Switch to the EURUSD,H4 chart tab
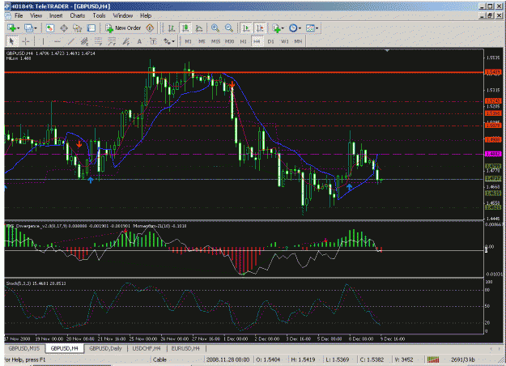506x366 pixels. (x=185, y=348)
